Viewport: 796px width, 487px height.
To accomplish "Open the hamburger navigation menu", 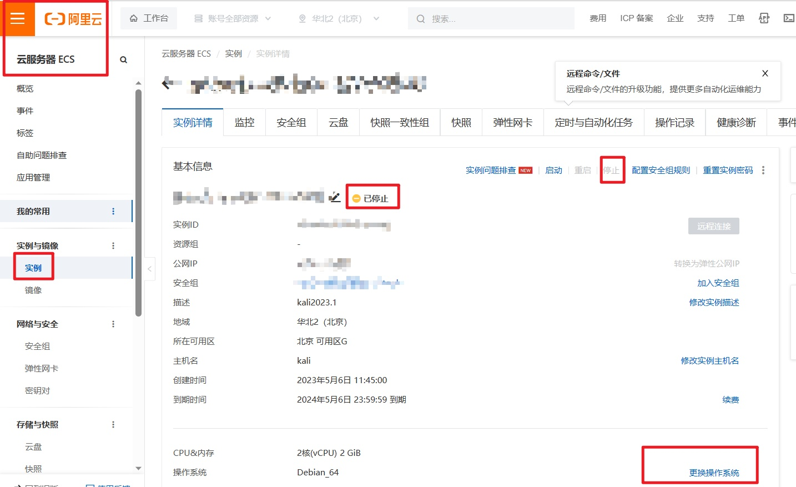I will (18, 18).
